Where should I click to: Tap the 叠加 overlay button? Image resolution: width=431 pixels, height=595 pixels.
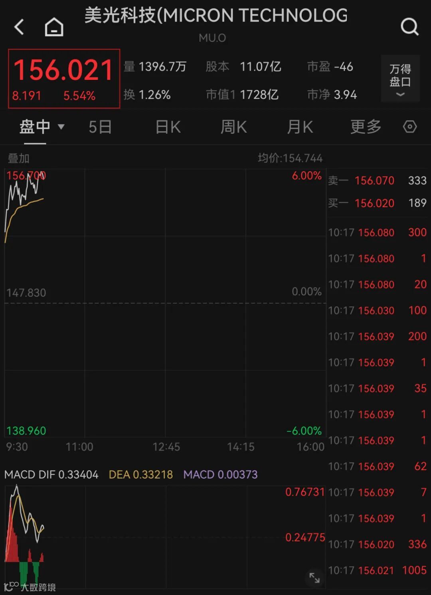(x=19, y=158)
